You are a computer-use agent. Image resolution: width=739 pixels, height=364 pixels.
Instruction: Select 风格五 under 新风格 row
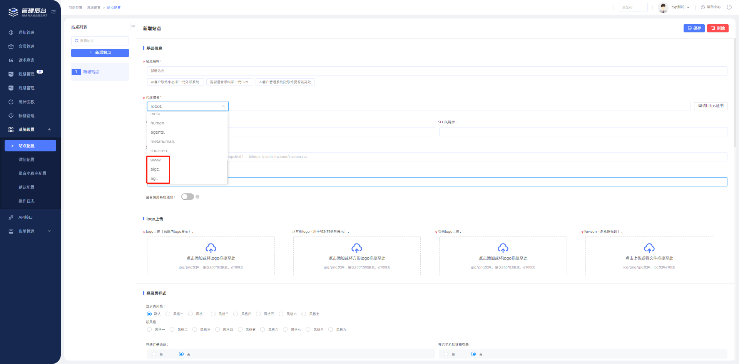tap(240, 329)
